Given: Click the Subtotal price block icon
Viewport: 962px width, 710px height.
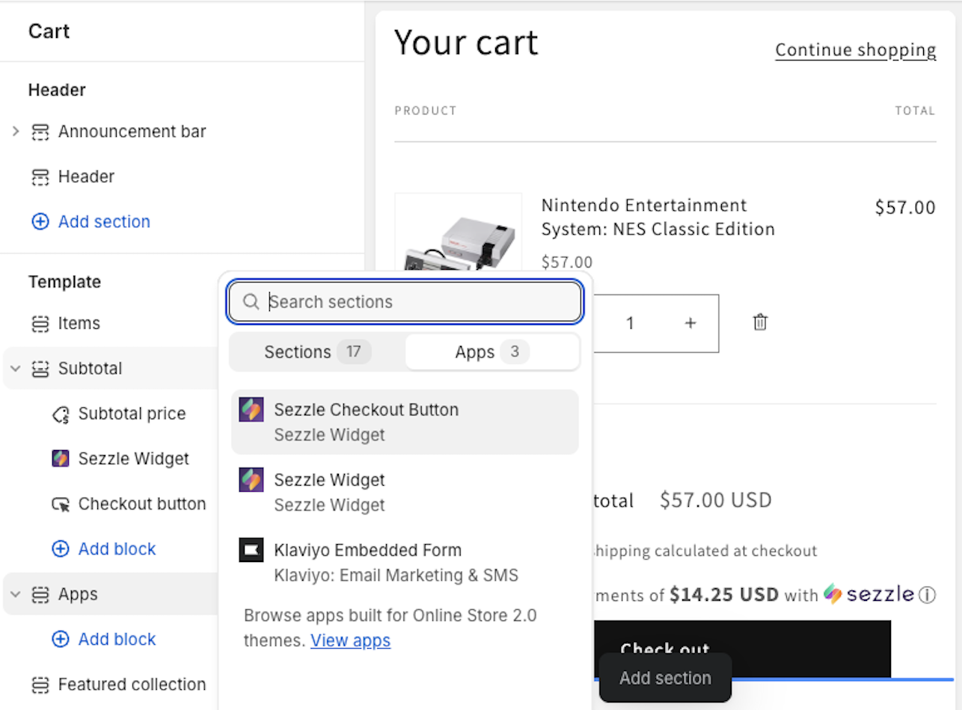Looking at the screenshot, I should click(61, 414).
